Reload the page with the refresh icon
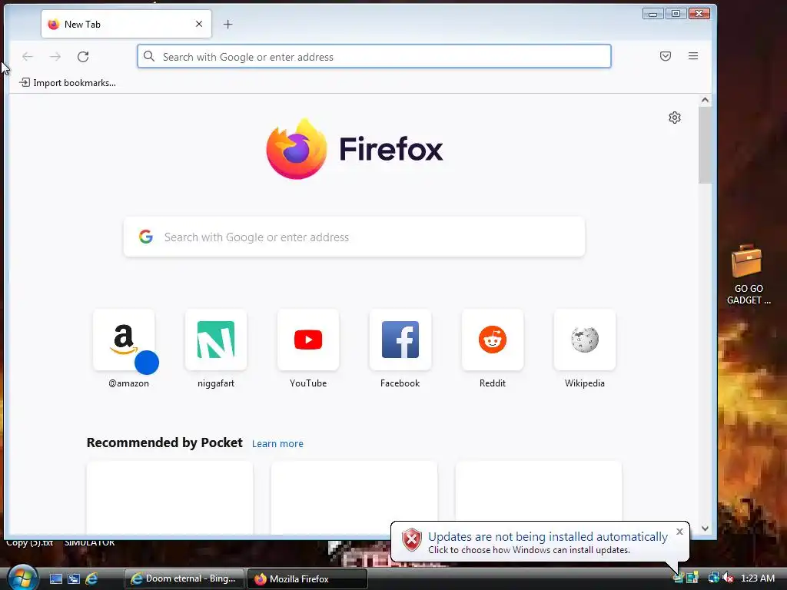This screenshot has height=590, width=787. [x=83, y=57]
